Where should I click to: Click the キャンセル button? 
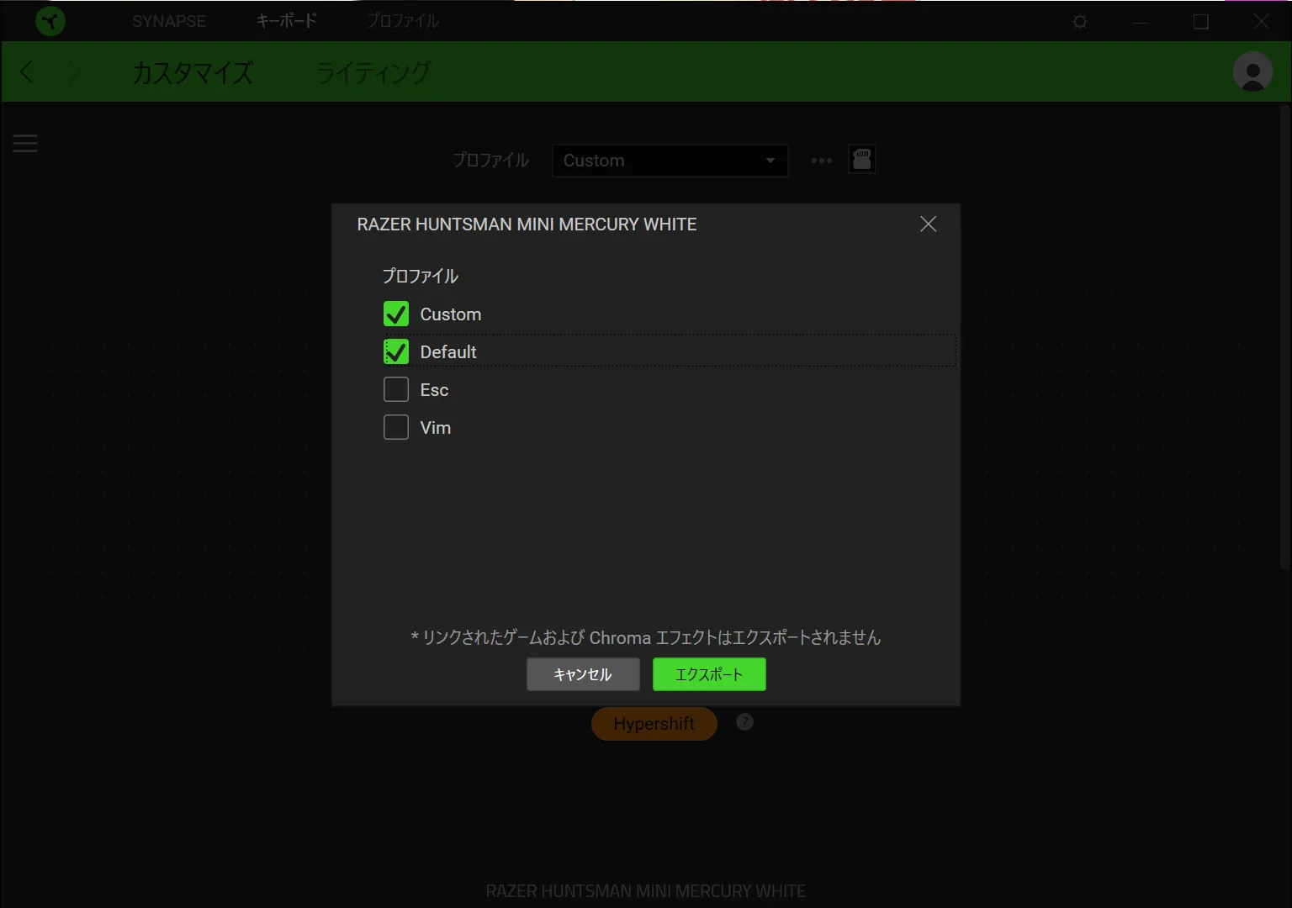[x=583, y=674]
